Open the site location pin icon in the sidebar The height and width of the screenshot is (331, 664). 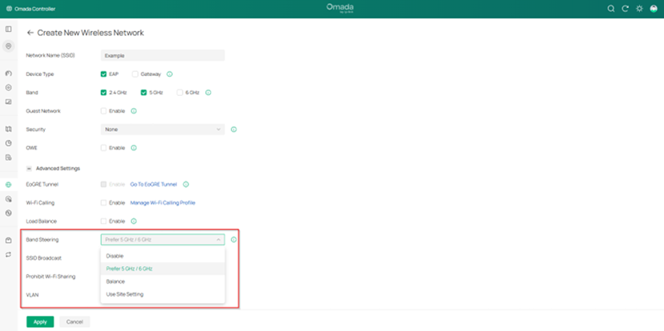pos(9,46)
